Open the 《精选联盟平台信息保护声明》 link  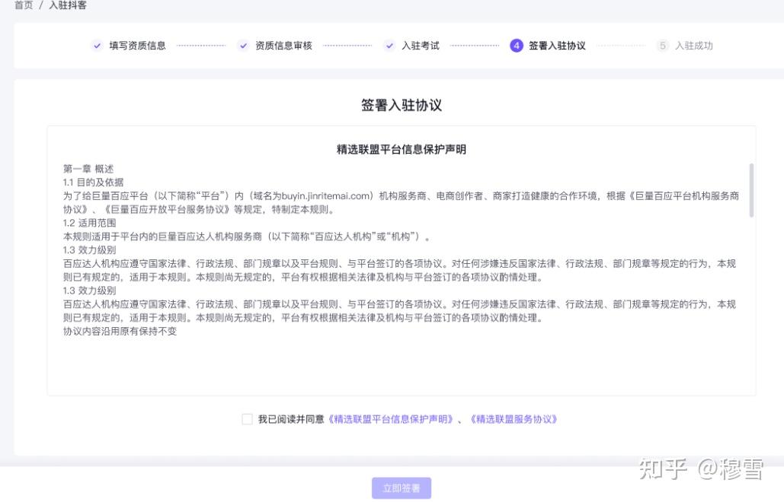(390, 419)
